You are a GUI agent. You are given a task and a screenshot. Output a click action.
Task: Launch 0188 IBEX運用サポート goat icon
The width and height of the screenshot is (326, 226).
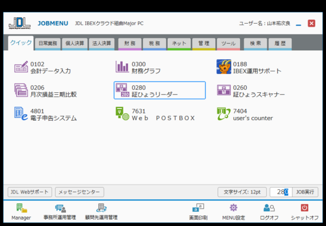(223, 67)
